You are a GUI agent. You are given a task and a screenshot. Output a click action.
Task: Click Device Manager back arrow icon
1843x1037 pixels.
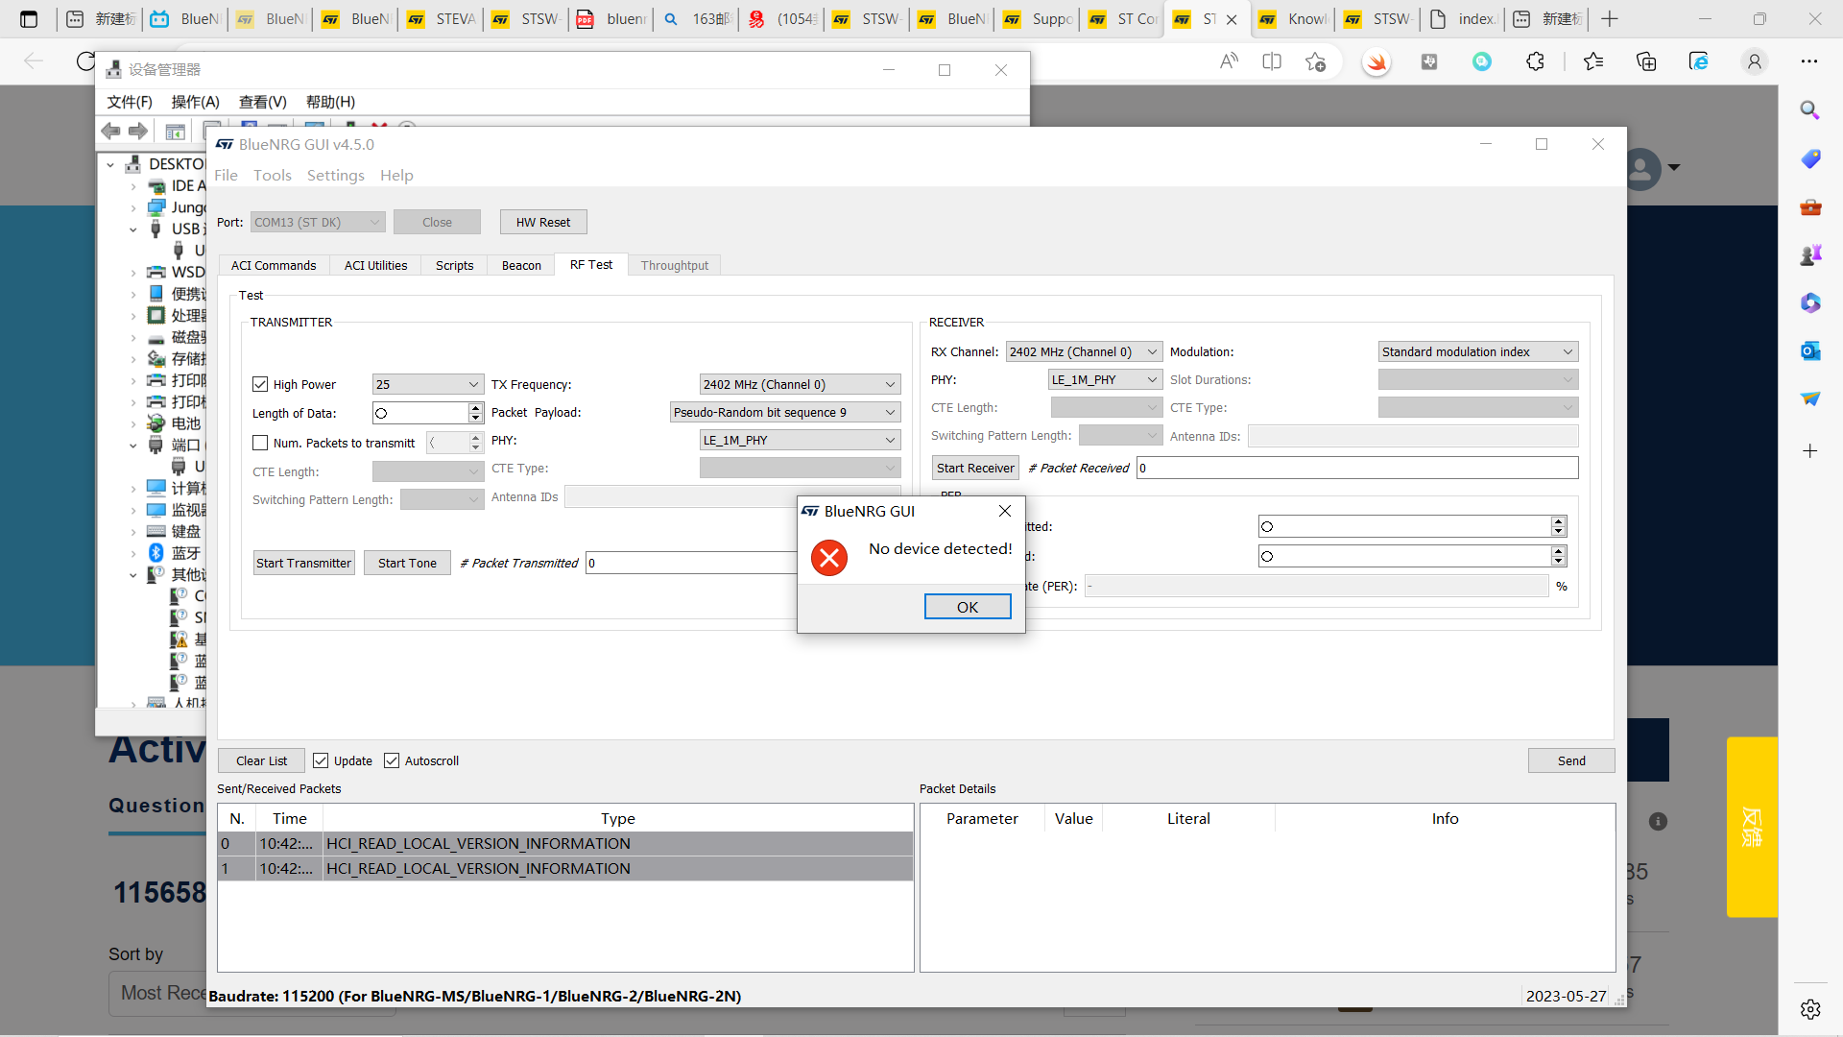pyautogui.click(x=111, y=132)
